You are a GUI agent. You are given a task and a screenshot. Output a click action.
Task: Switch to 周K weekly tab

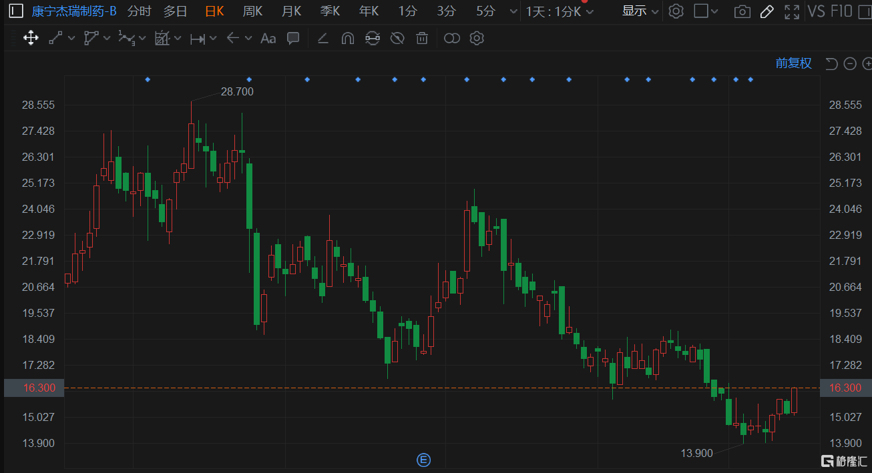tap(252, 11)
